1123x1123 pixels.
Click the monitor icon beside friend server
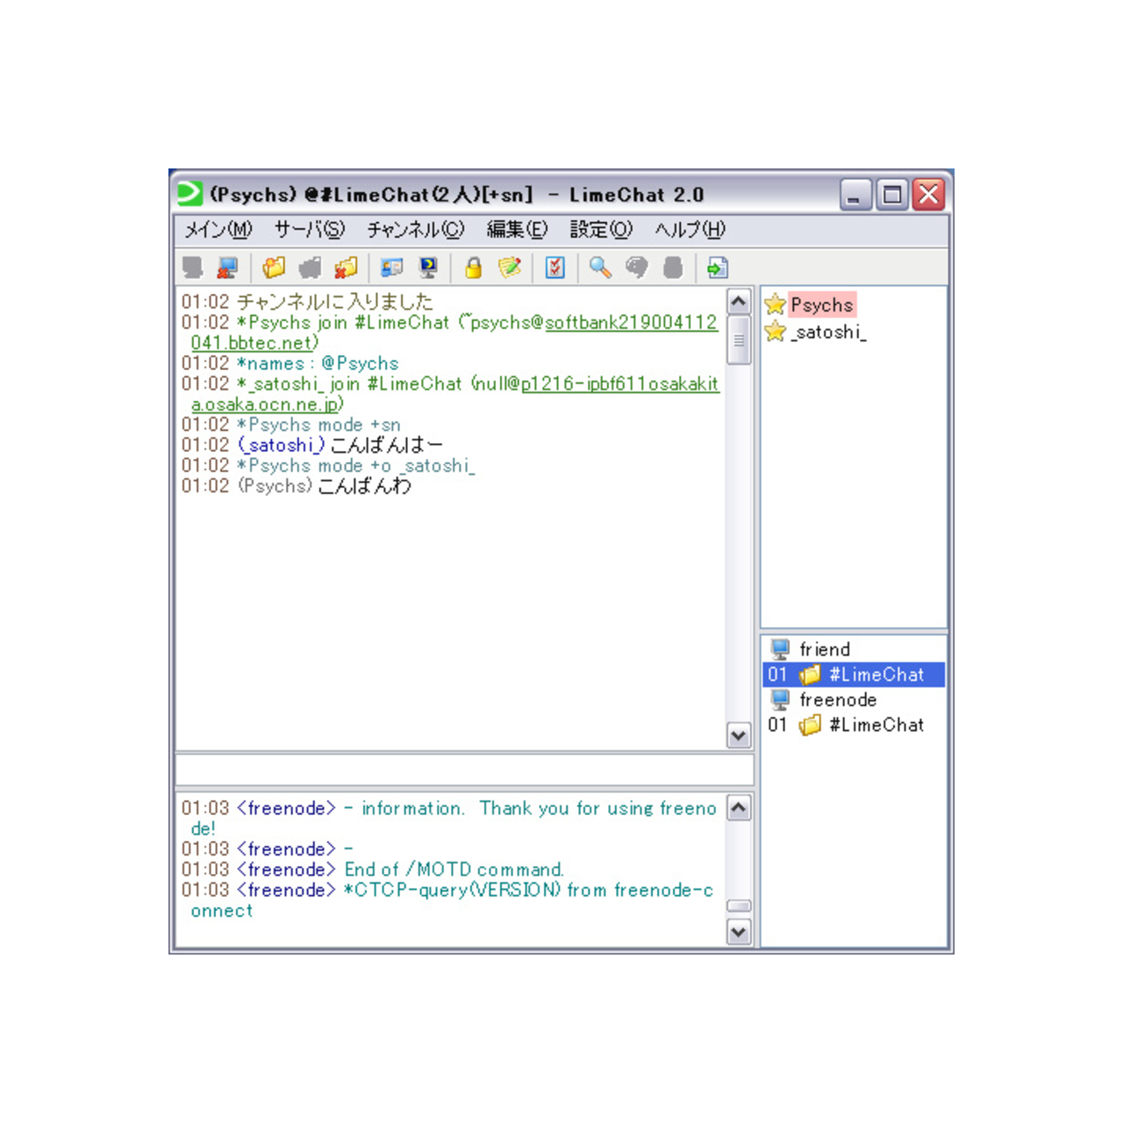pyautogui.click(x=780, y=649)
